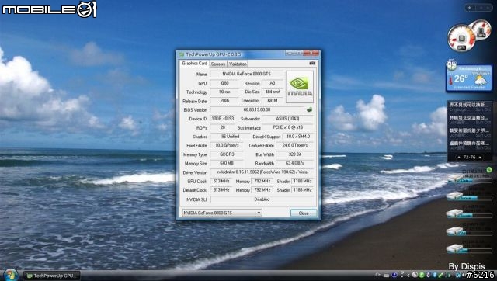Click the Bus Width field 320 Bit
Screen dimensions: 497x281
[x=295, y=154]
